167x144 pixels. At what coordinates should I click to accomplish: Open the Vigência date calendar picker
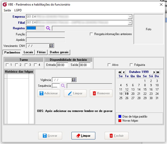(x=74, y=80)
